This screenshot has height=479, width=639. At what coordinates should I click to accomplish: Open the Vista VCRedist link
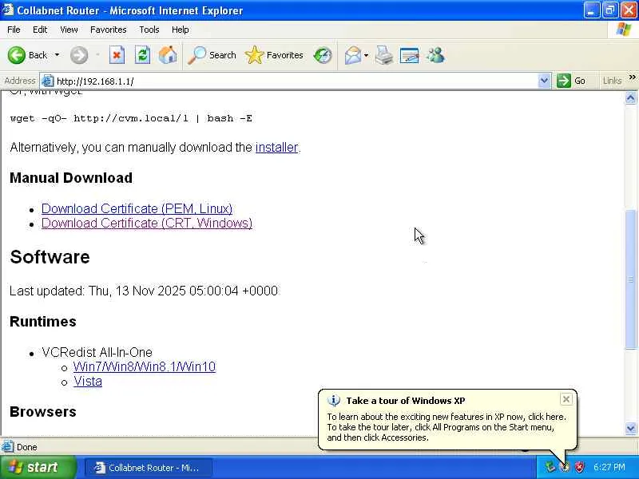tap(88, 382)
